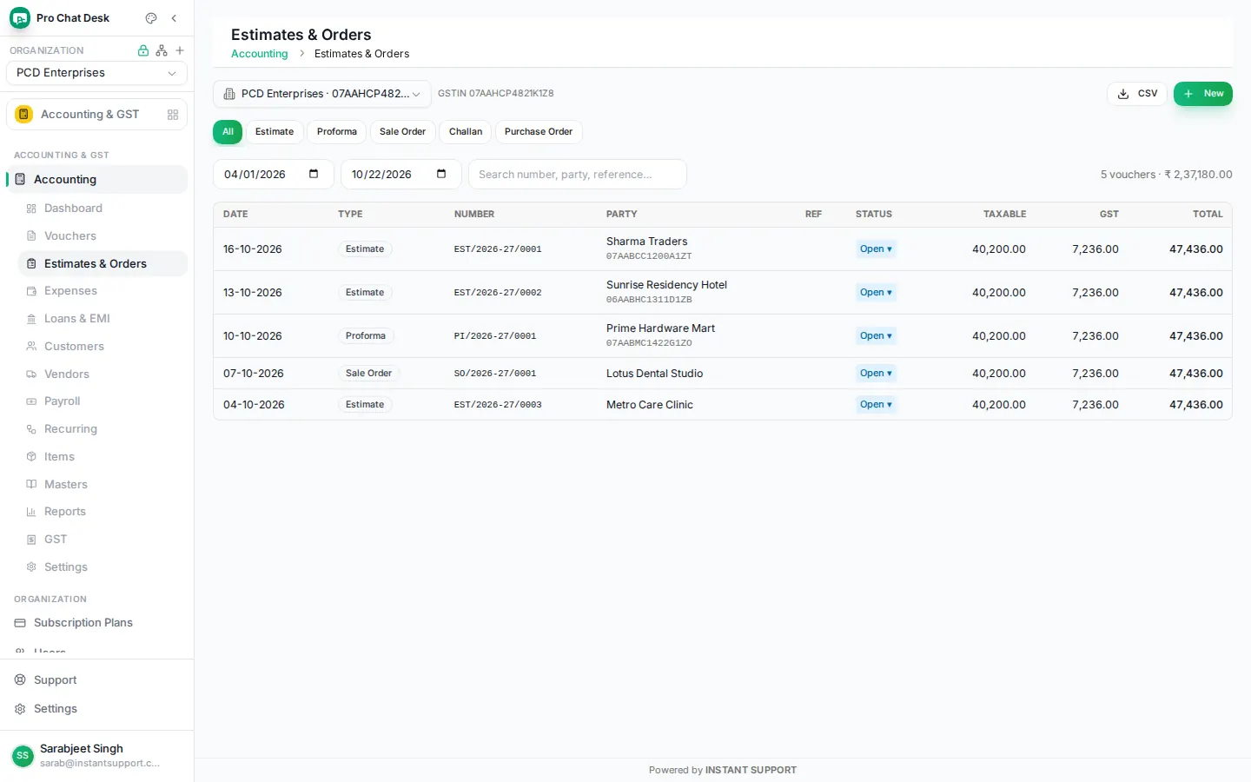Change status Open for Metro Care Clinic
This screenshot has width=1251, height=782.
tap(876, 405)
